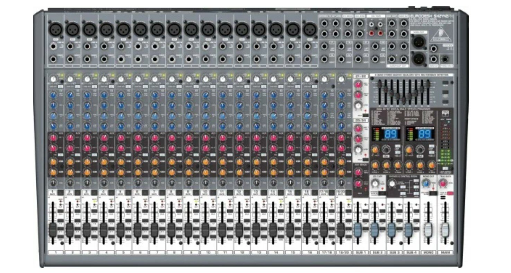
Task: Click the red CD/Tape RCA input jack
Action: coord(371,32)
